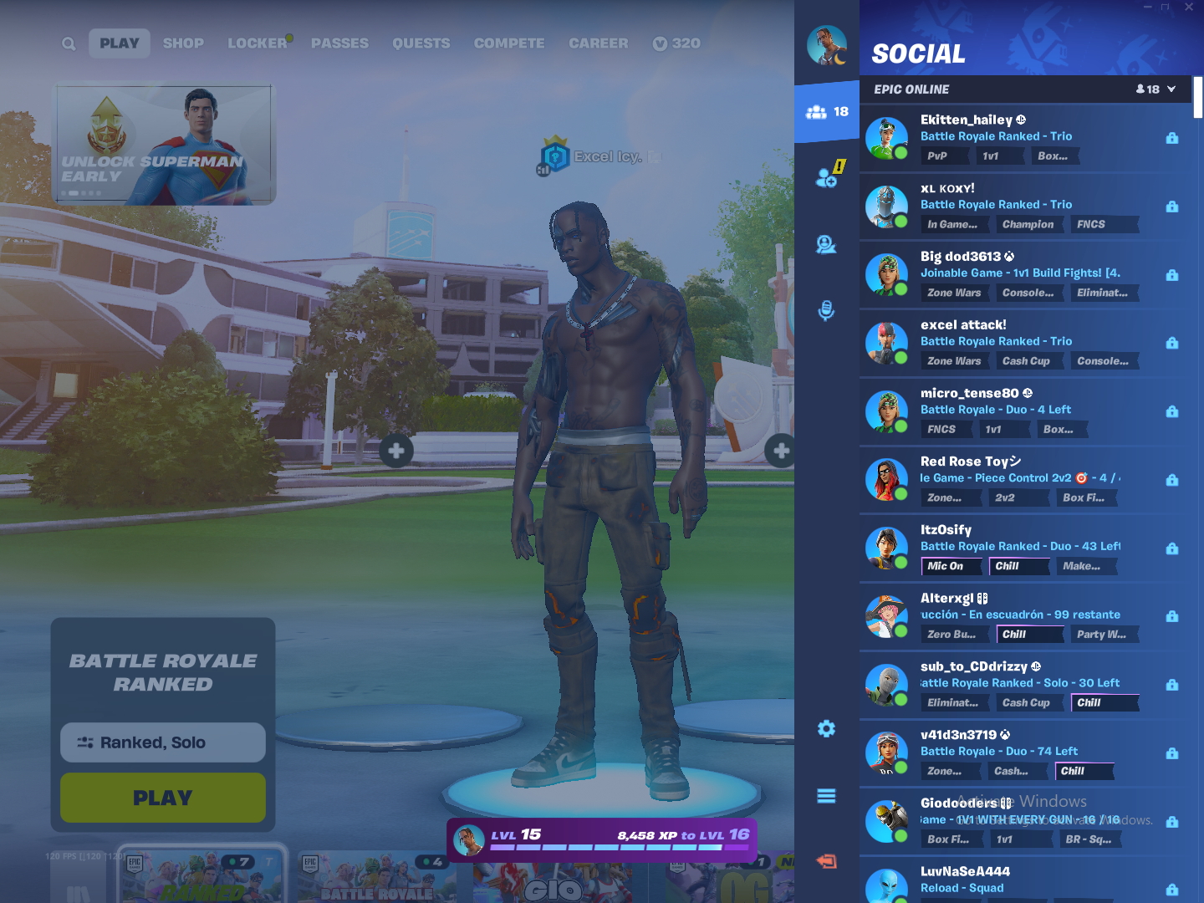The image size is (1204, 903).
Task: Click the join icon for v41d3n3719
Action: 1172,753
